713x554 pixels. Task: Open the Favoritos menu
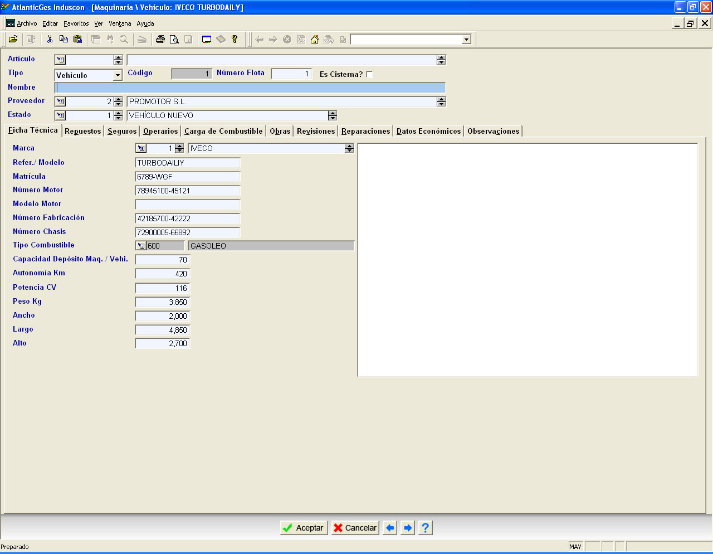click(x=76, y=23)
